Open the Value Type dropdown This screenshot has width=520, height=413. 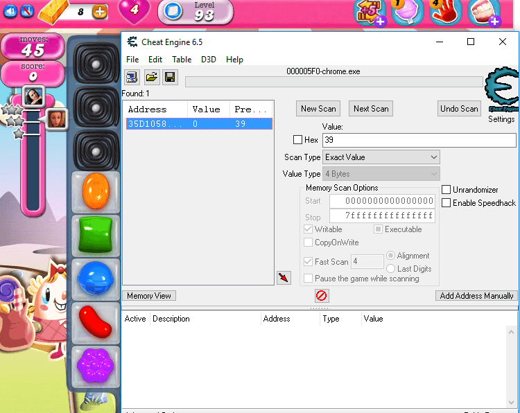tap(381, 174)
